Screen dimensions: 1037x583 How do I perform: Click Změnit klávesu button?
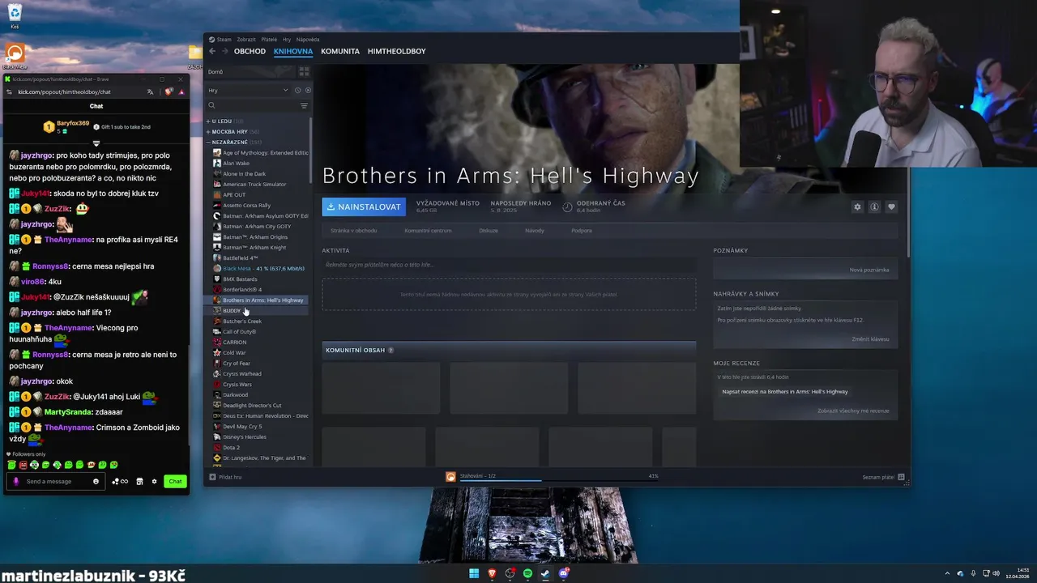870,338
